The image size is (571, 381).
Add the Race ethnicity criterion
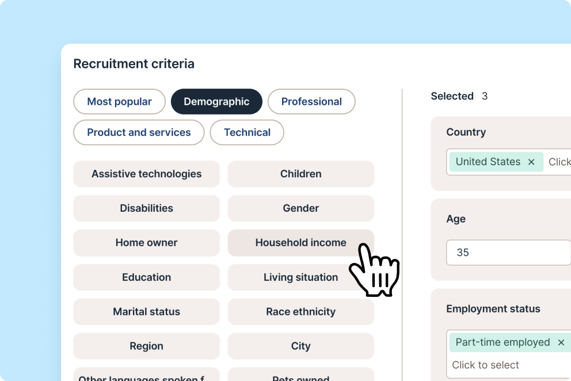point(301,311)
